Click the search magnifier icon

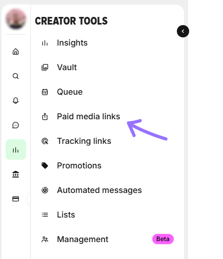pyautogui.click(x=15, y=76)
